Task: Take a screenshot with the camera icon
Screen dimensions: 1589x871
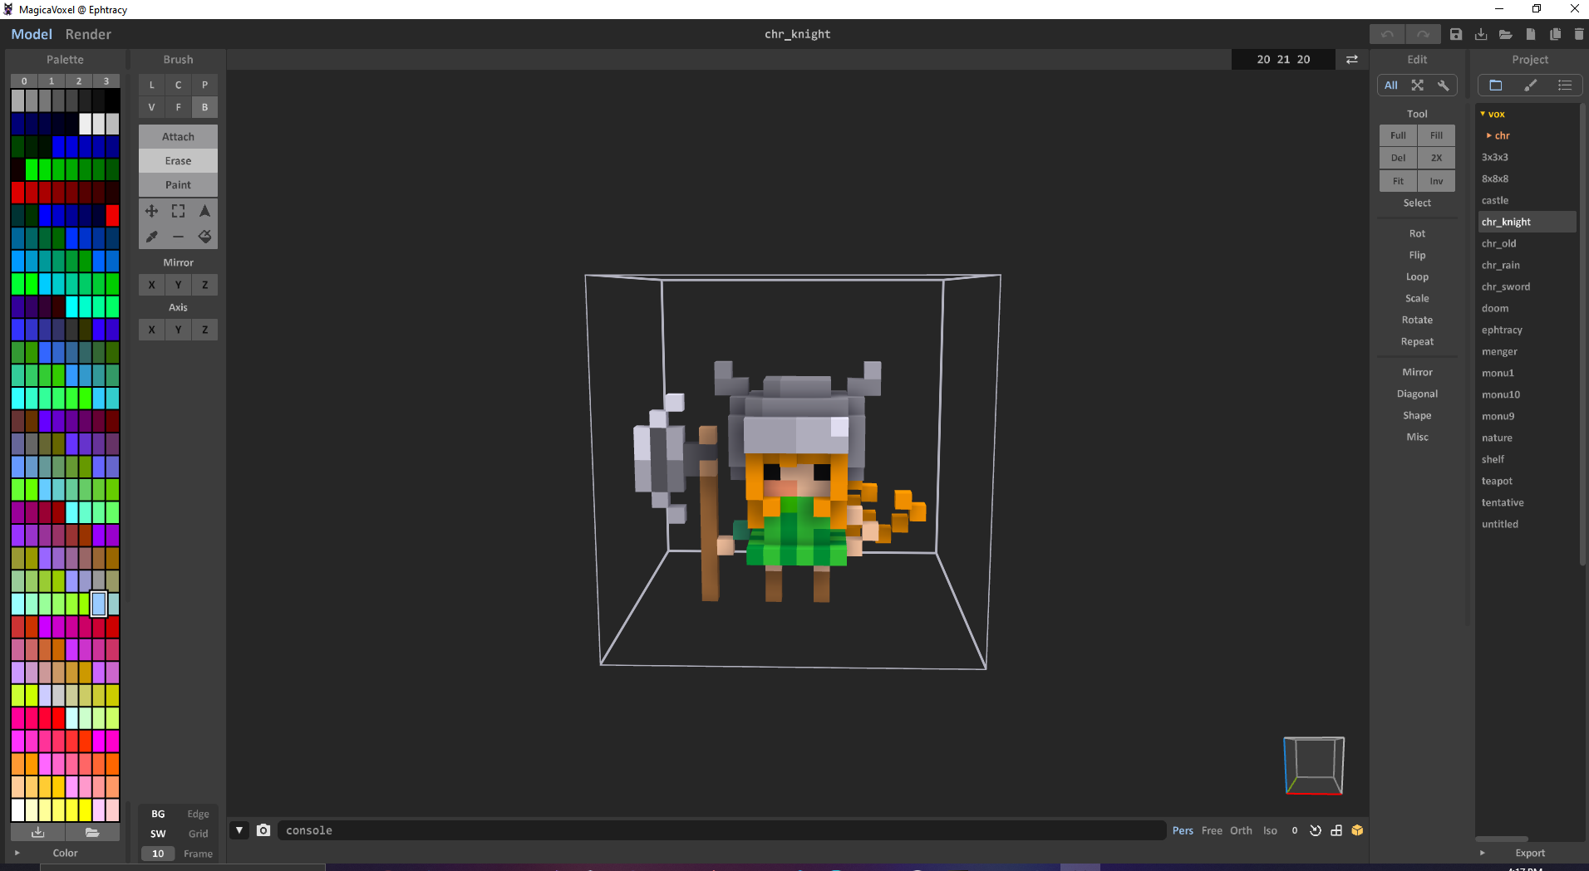Action: pyautogui.click(x=263, y=830)
